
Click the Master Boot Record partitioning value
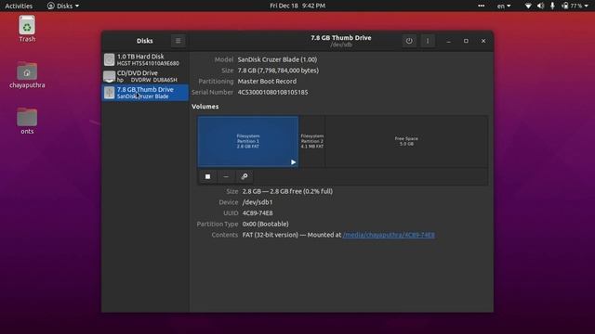coord(267,81)
